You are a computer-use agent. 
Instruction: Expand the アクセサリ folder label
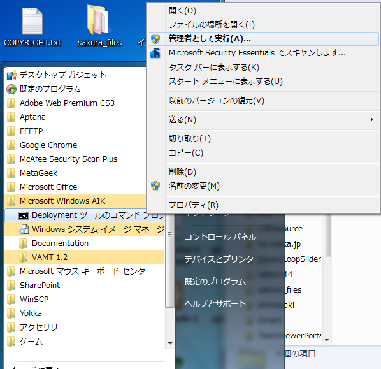(38, 328)
